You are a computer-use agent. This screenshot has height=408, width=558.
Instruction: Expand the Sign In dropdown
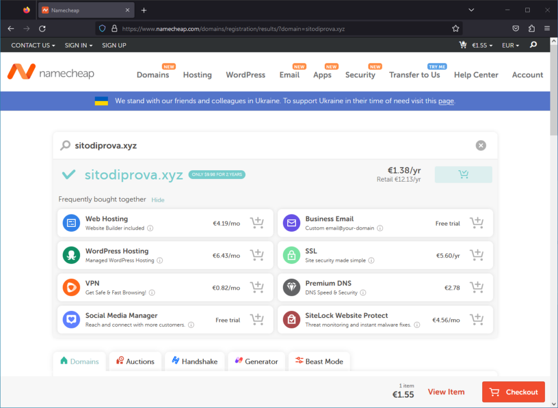coord(78,45)
